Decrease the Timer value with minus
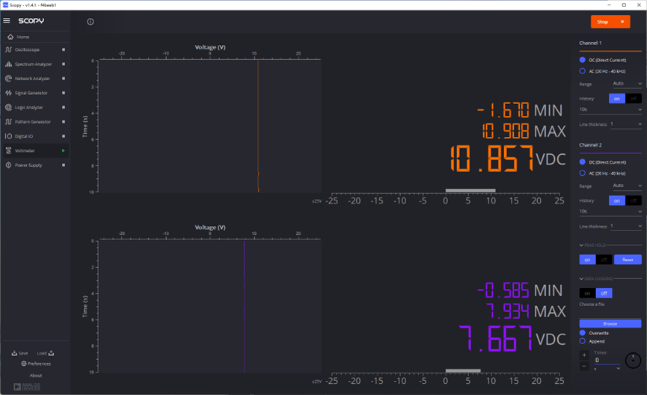Viewport: 647px width, 395px height. (x=584, y=366)
